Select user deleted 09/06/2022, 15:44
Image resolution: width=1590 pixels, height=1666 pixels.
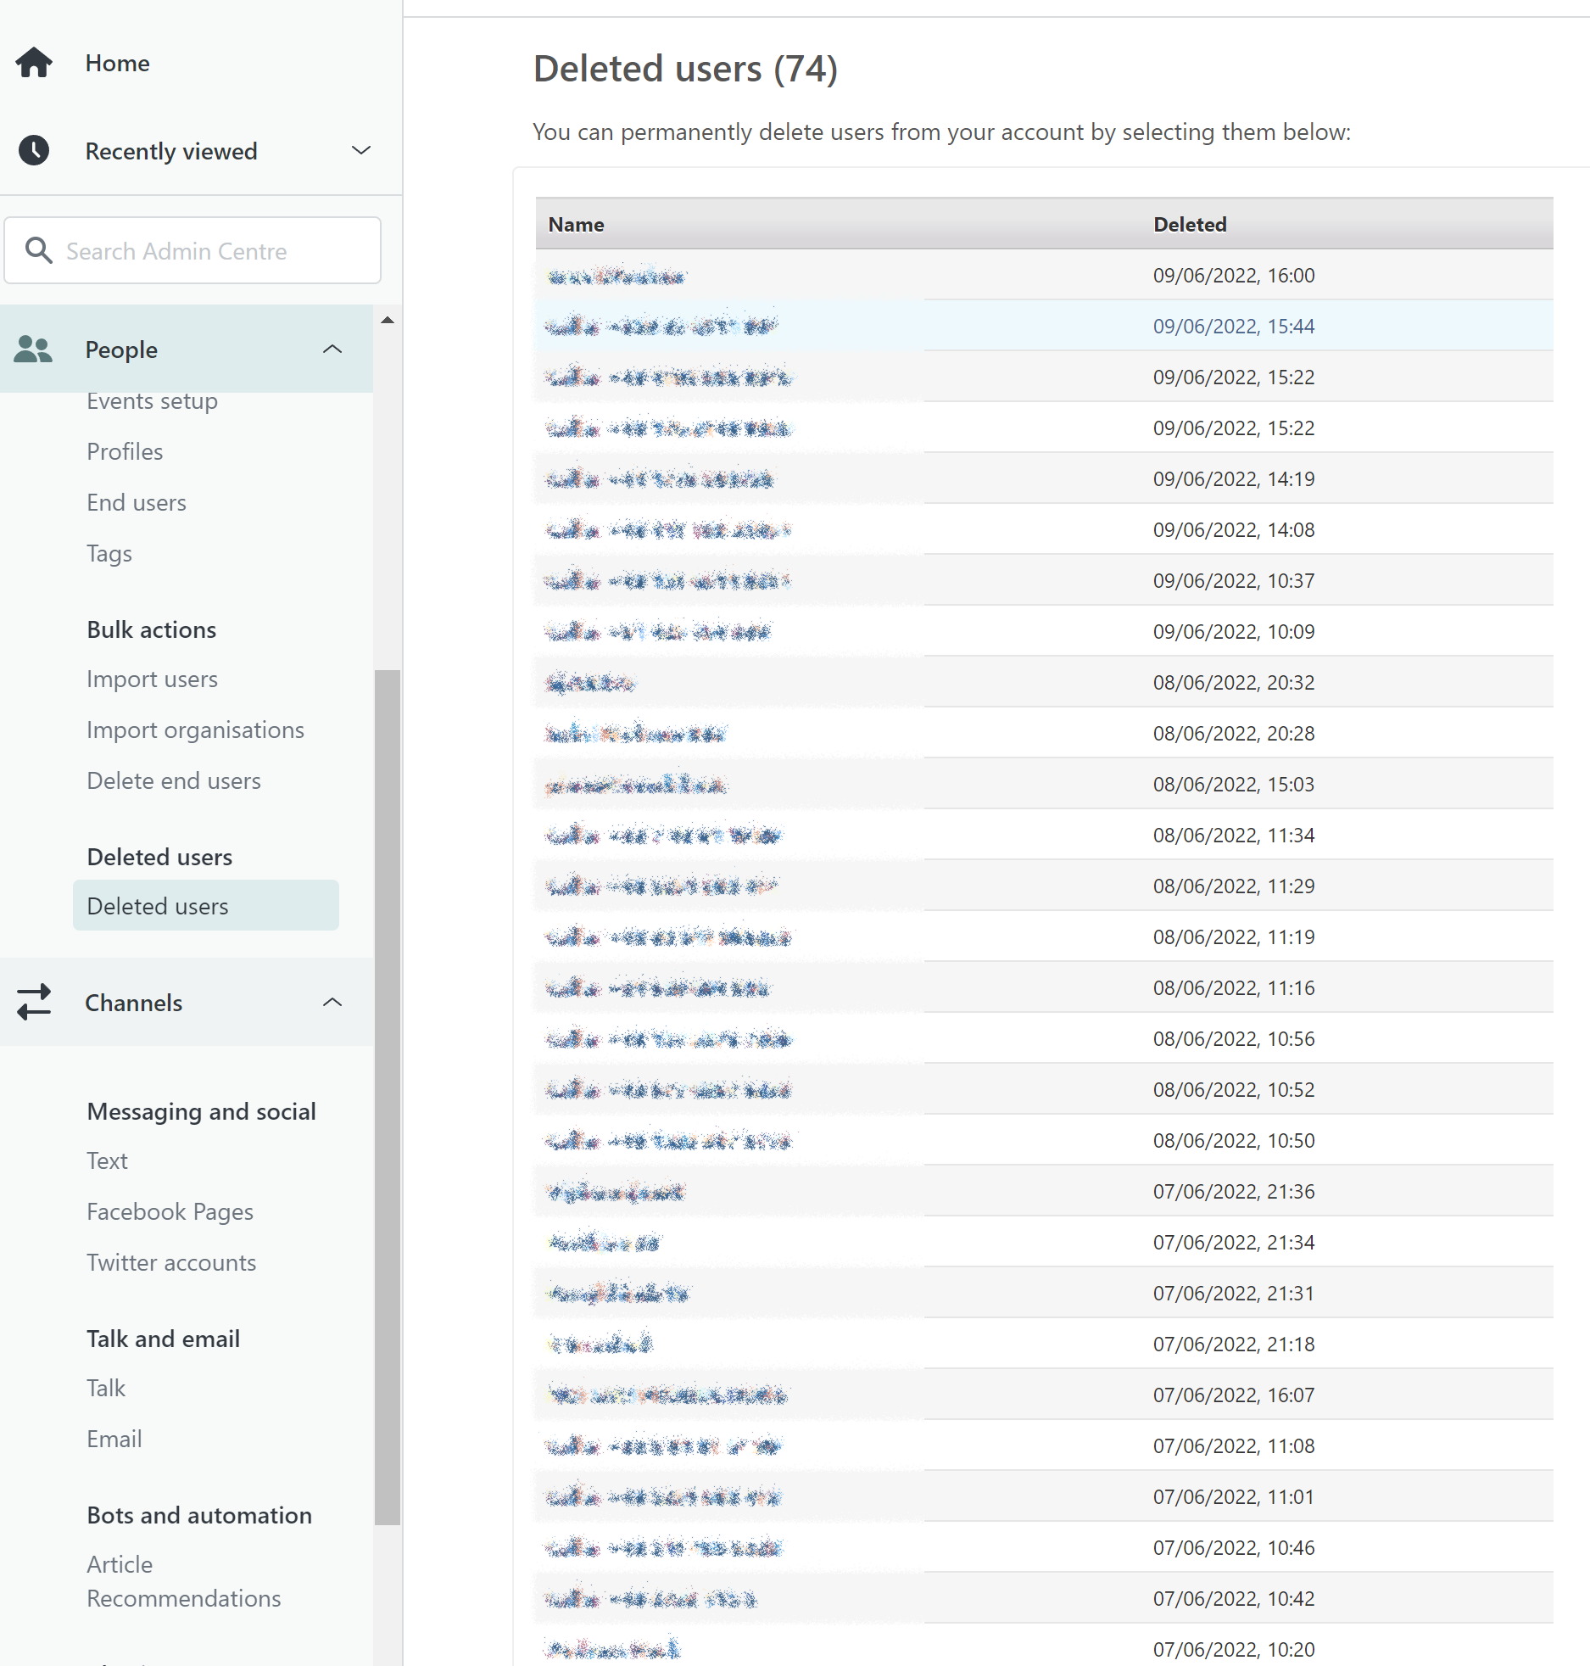[661, 327]
